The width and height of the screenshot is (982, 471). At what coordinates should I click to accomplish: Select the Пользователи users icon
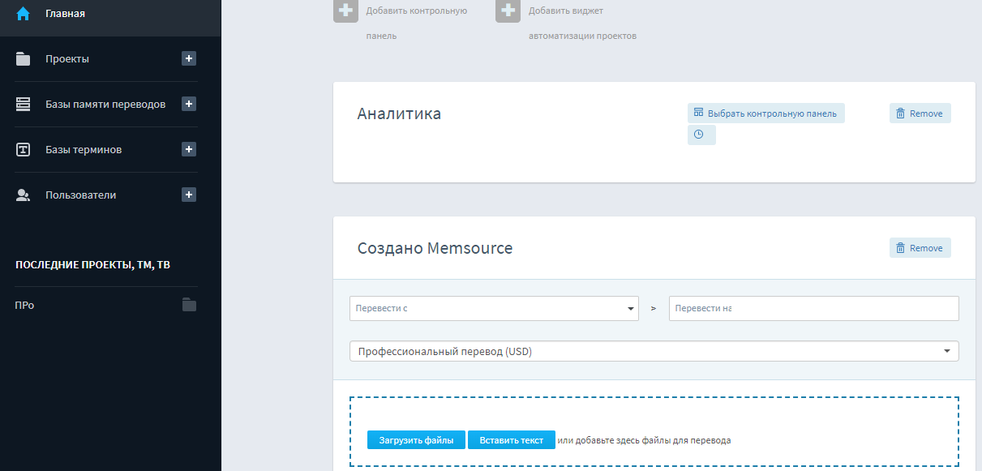23,195
